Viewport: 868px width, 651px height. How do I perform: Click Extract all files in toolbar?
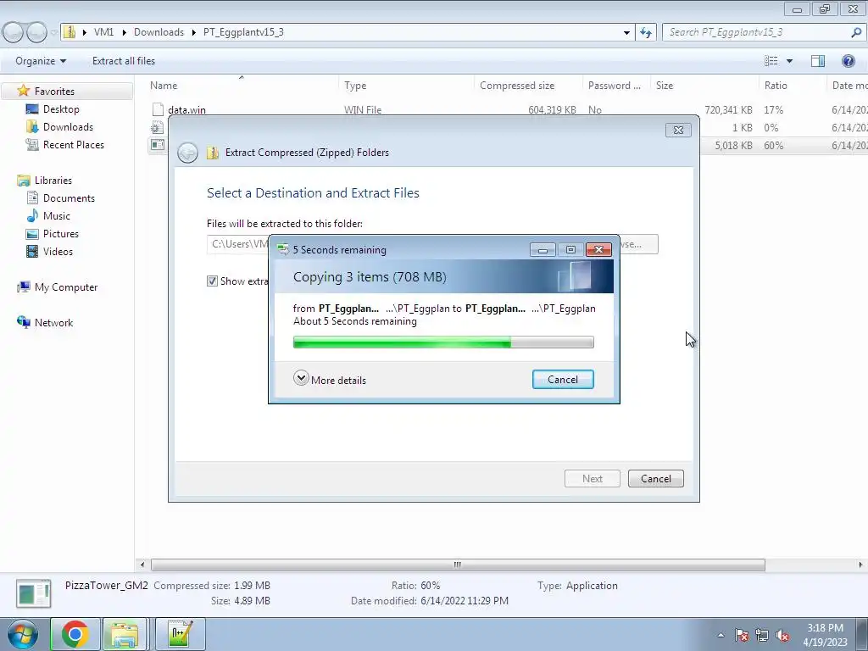tap(124, 61)
